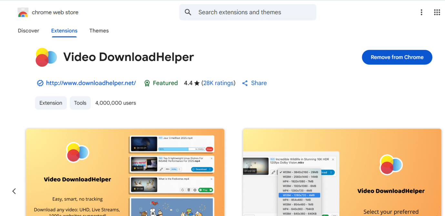Click the Remove from Chrome button
The image size is (445, 216).
pyautogui.click(x=397, y=57)
